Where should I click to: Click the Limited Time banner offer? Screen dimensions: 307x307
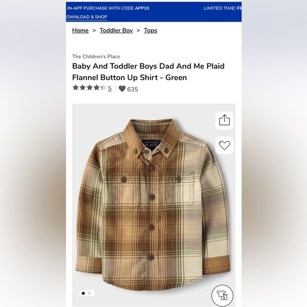(223, 8)
